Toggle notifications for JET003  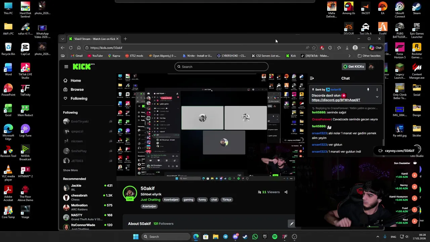coord(111,161)
